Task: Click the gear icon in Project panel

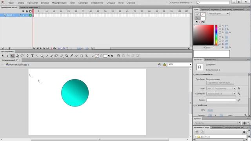Action: click(244, 123)
